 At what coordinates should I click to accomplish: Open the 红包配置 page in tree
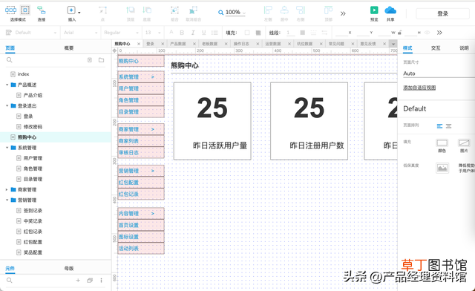coord(33,242)
